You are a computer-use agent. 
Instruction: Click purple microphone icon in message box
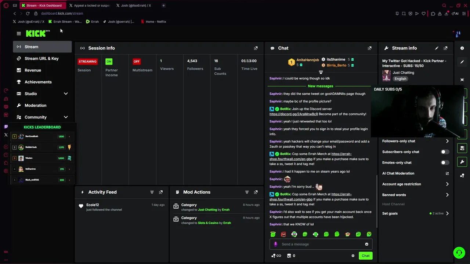point(275,244)
